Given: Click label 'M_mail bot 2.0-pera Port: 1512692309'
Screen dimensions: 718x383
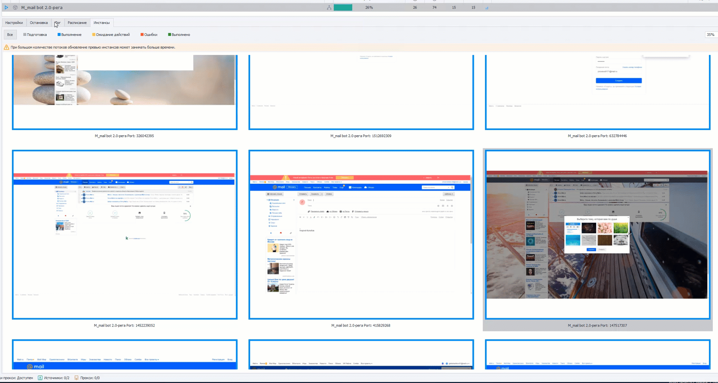Looking at the screenshot, I should 361,136.
